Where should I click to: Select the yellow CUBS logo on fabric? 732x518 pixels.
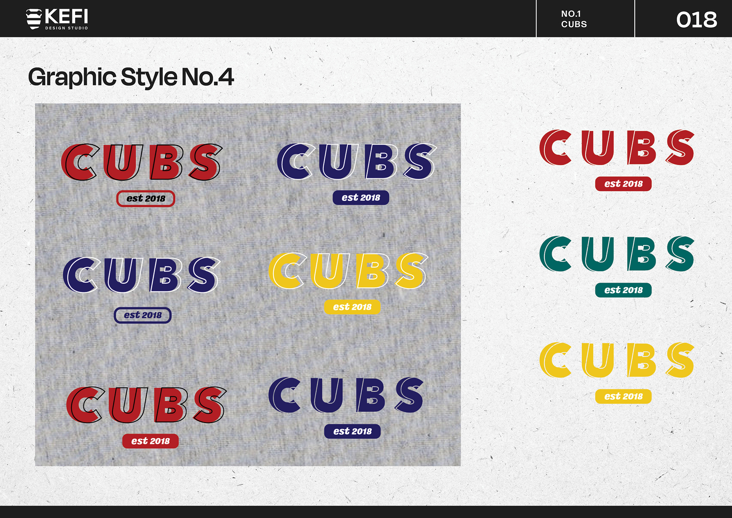[x=348, y=271]
